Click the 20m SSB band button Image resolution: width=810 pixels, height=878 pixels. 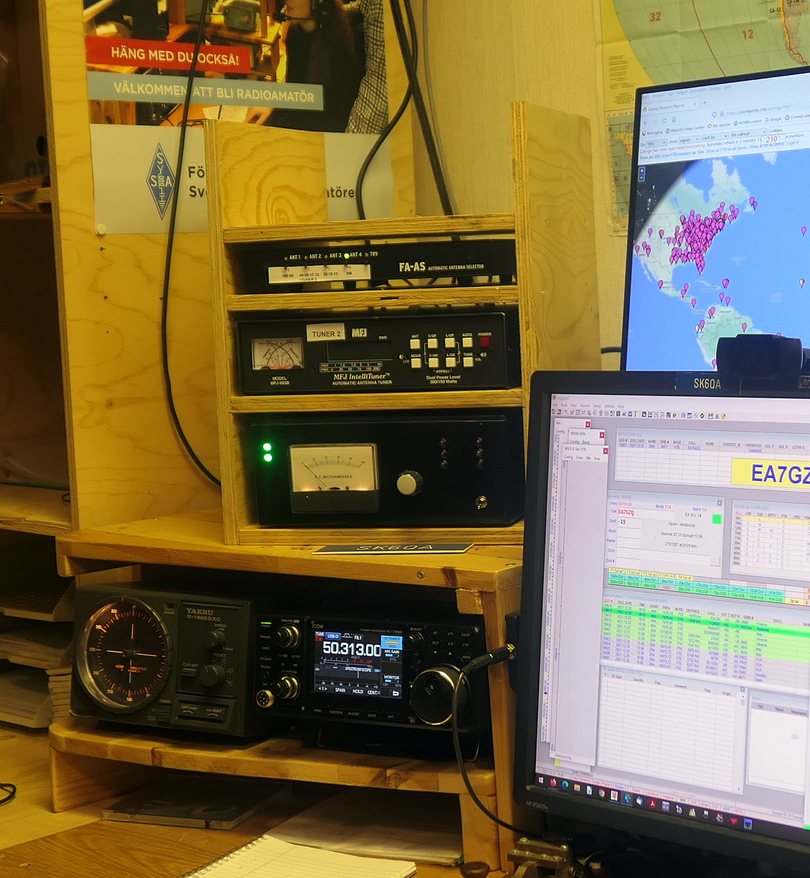683,589
